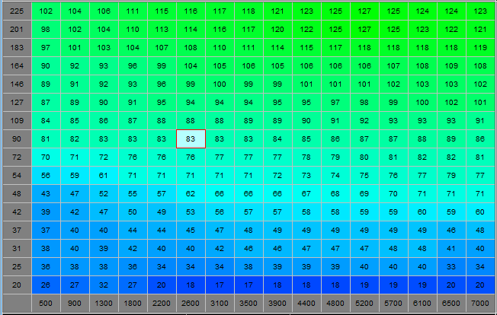Select cell 102 in row 225, column 500
Viewport: 497px width, 315px height.
click(x=46, y=11)
